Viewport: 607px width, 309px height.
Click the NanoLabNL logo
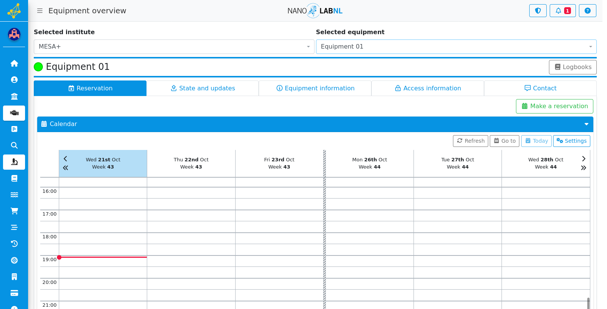coord(315,11)
